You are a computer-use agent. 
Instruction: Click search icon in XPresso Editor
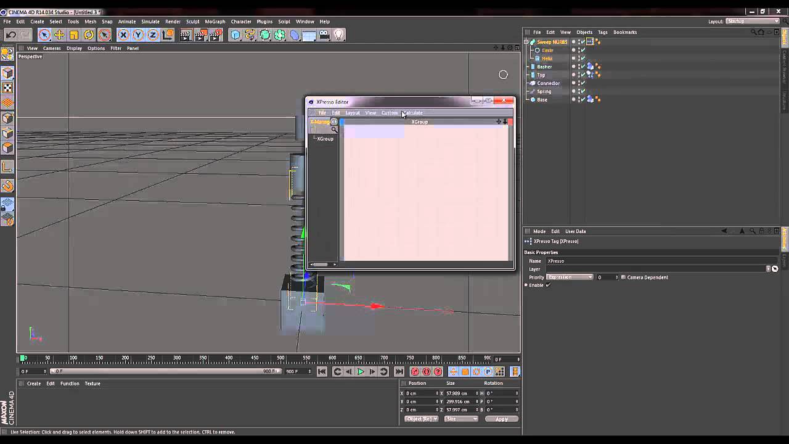334,129
